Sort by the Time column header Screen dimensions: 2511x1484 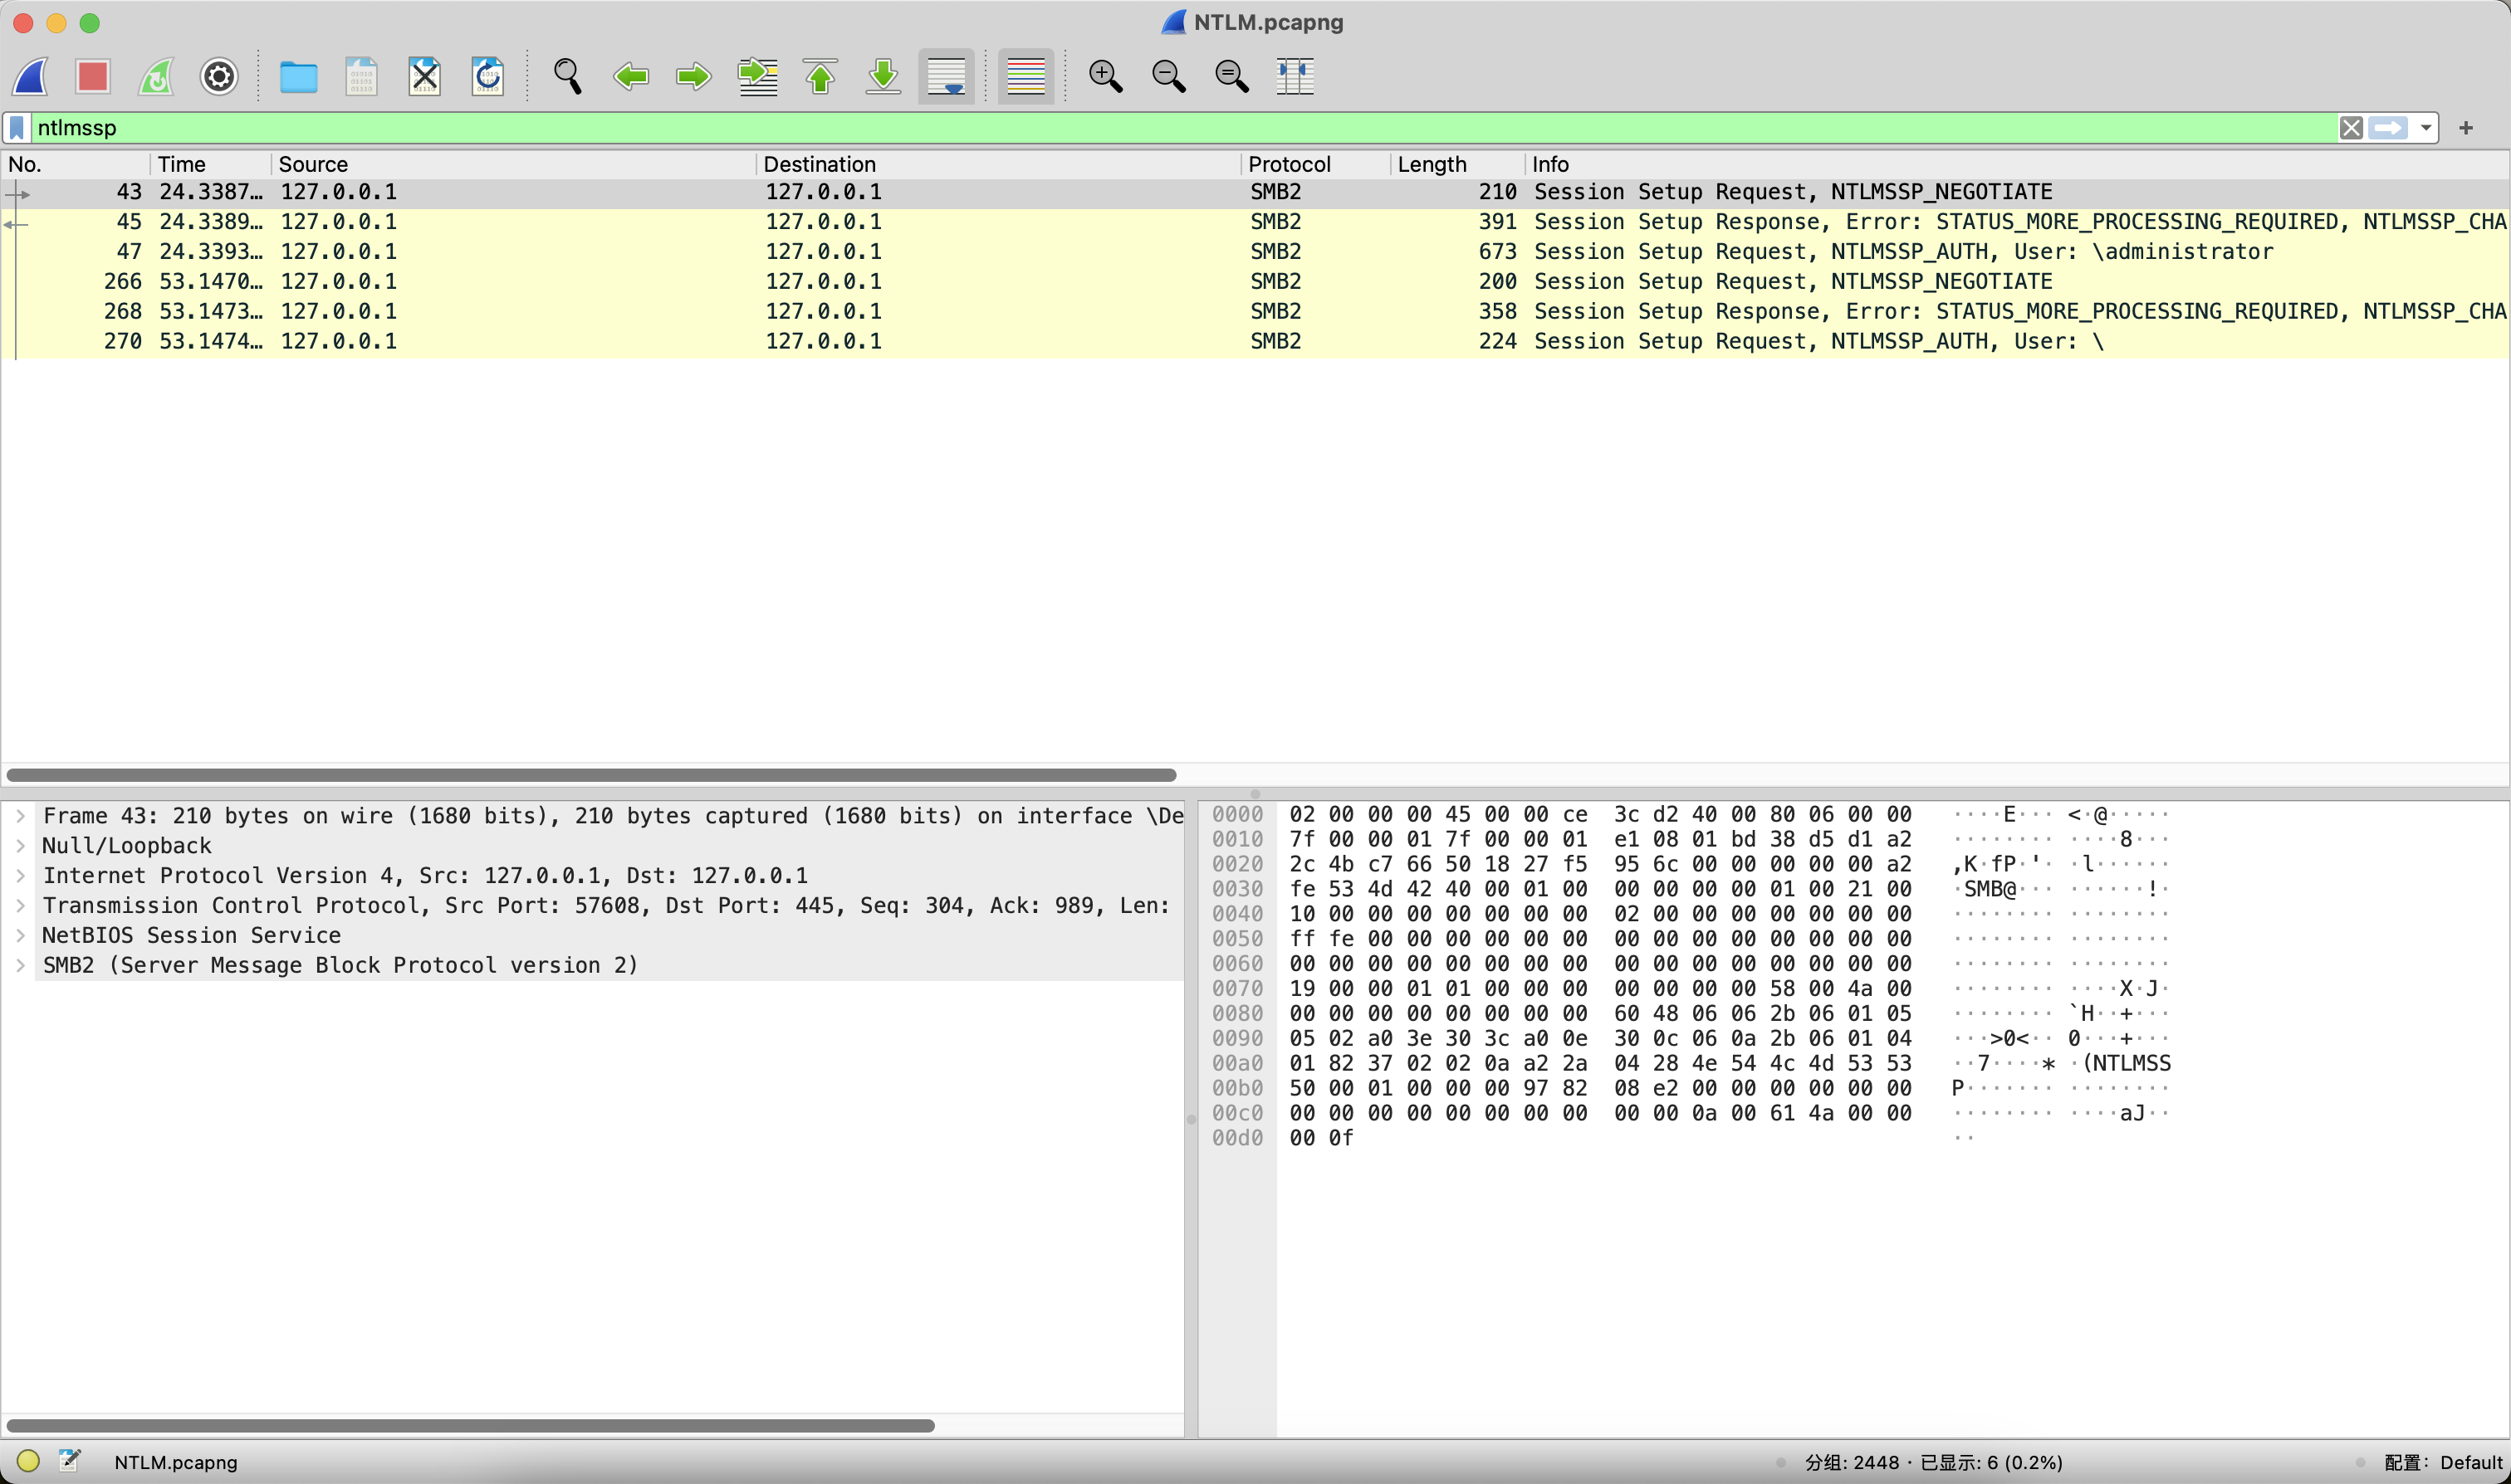(211, 164)
